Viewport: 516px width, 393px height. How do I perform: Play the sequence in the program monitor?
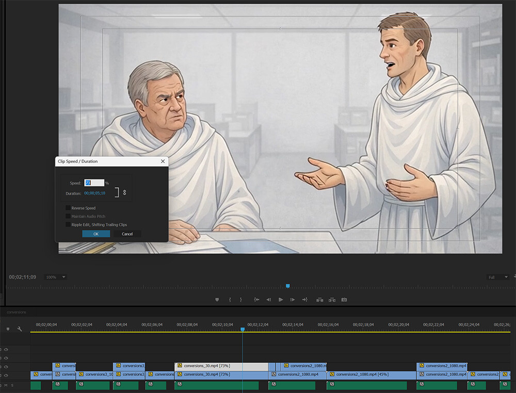pyautogui.click(x=281, y=300)
